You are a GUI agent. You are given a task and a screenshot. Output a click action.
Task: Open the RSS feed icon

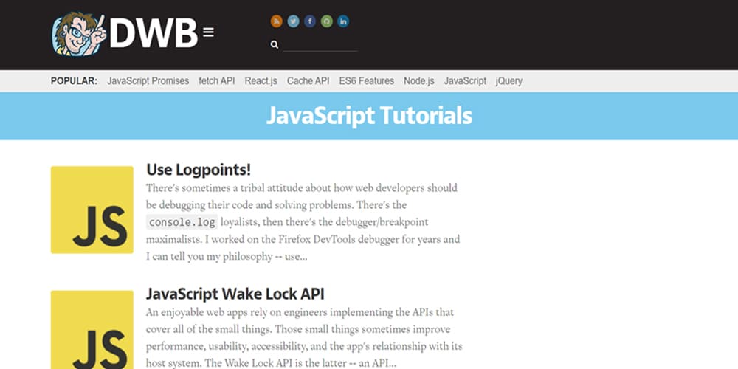276,21
